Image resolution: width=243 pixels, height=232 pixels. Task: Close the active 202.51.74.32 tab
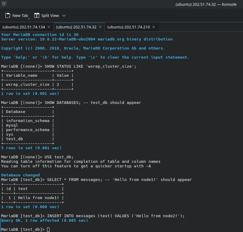[x=100, y=27]
